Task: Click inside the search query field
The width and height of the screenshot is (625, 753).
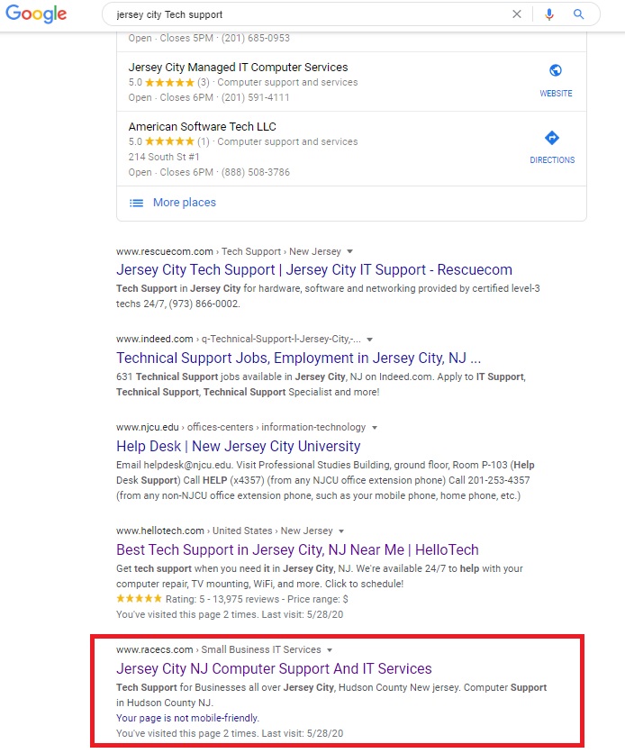Action: pos(307,14)
